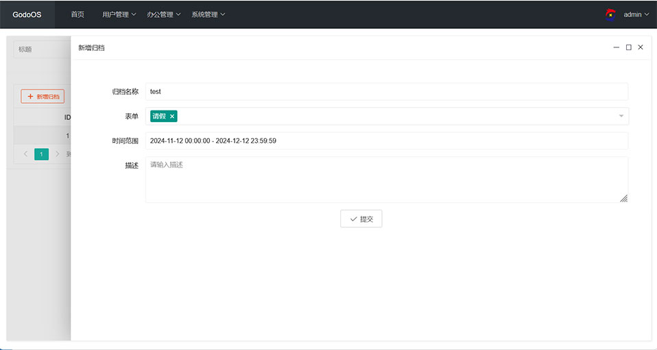657x350 pixels.
Task: Click the 新增归档 dialog title
Action: [91, 48]
